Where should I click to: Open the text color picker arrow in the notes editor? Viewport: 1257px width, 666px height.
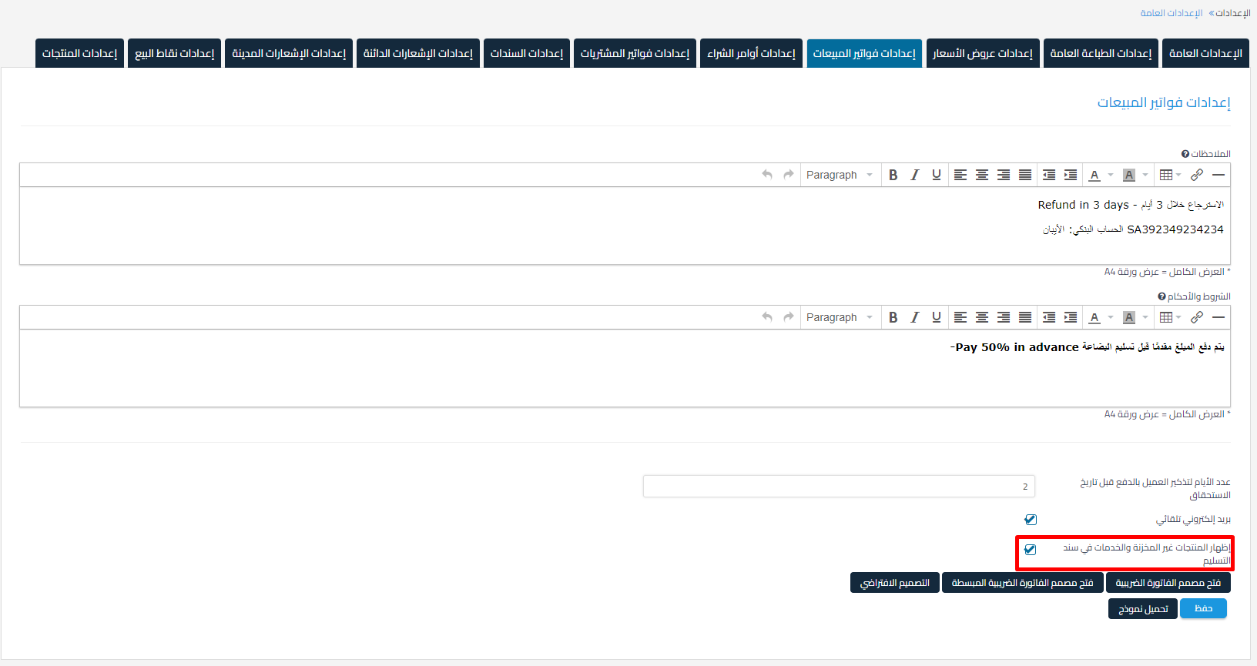tap(1111, 175)
